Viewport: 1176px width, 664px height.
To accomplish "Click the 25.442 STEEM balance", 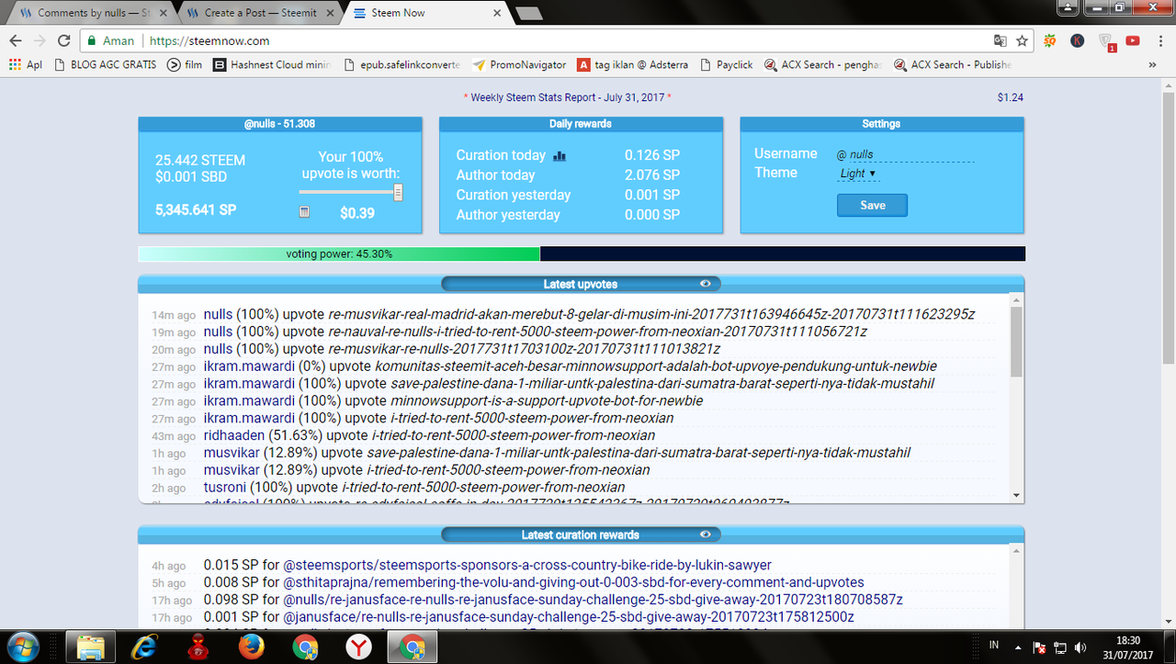I will tap(200, 160).
